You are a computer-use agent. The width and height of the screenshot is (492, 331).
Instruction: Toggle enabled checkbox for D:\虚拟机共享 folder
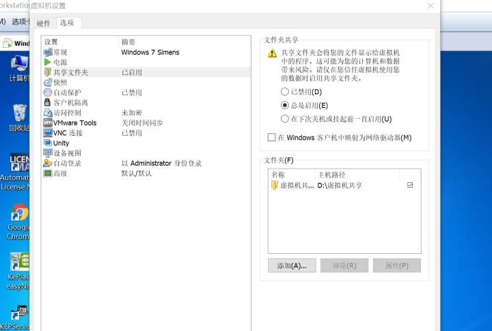(x=410, y=185)
